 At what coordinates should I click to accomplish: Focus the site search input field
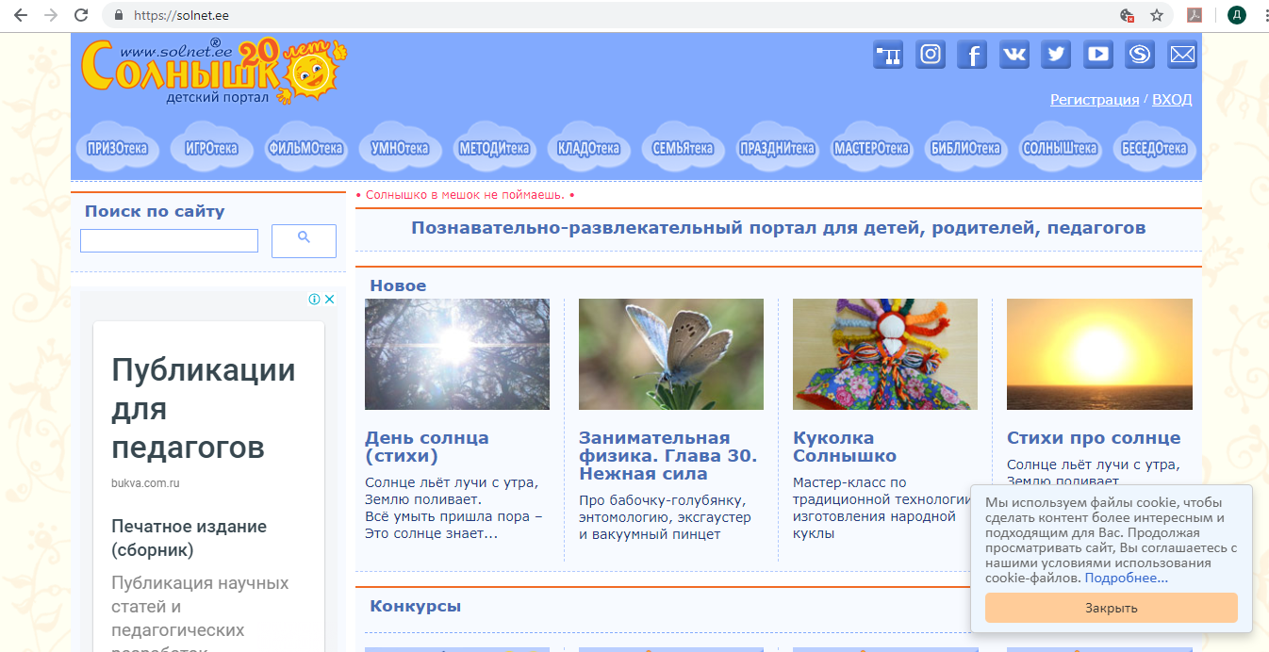(x=169, y=240)
